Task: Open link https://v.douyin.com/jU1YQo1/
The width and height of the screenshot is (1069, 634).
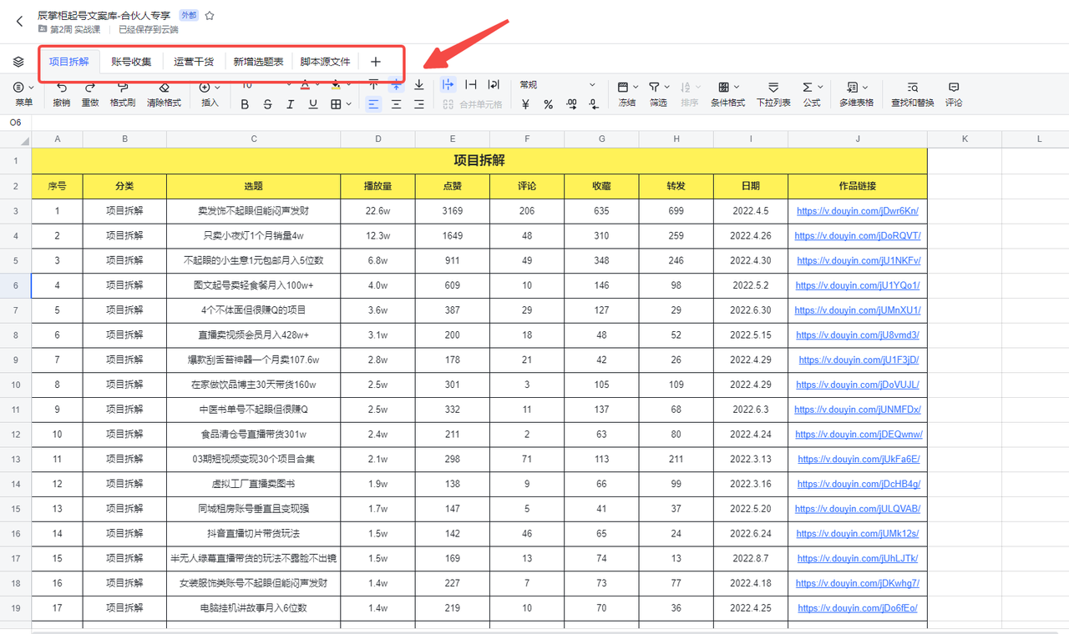Action: [x=858, y=285]
